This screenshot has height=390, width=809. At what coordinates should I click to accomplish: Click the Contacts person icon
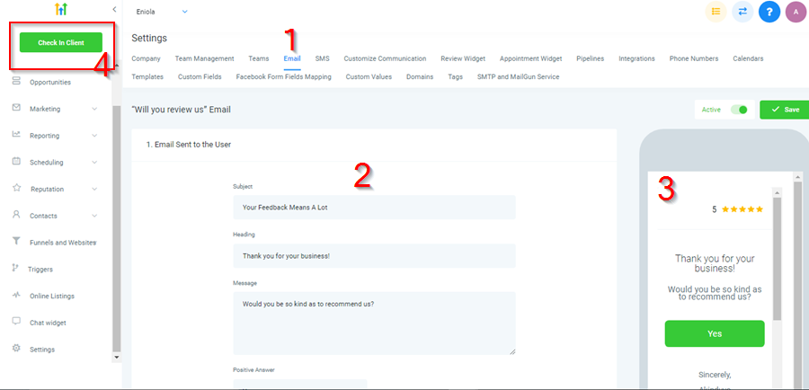click(16, 215)
